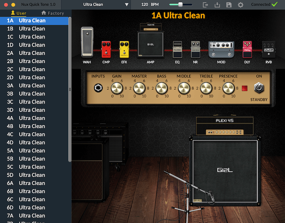
Task: Toggle the Connected status checkmark
Action: 274,5
